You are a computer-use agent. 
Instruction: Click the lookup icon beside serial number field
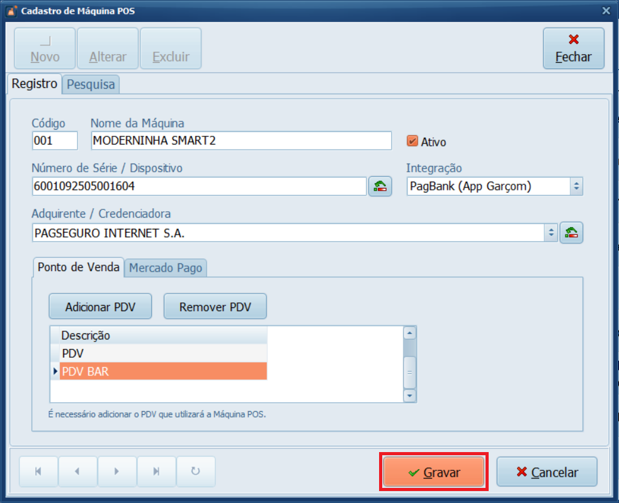[380, 186]
